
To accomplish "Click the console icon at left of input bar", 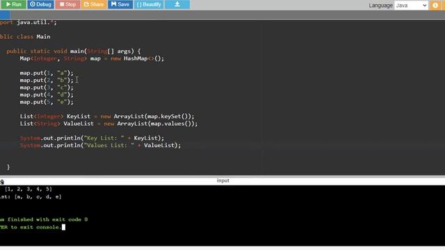I will pyautogui.click(x=2, y=182).
